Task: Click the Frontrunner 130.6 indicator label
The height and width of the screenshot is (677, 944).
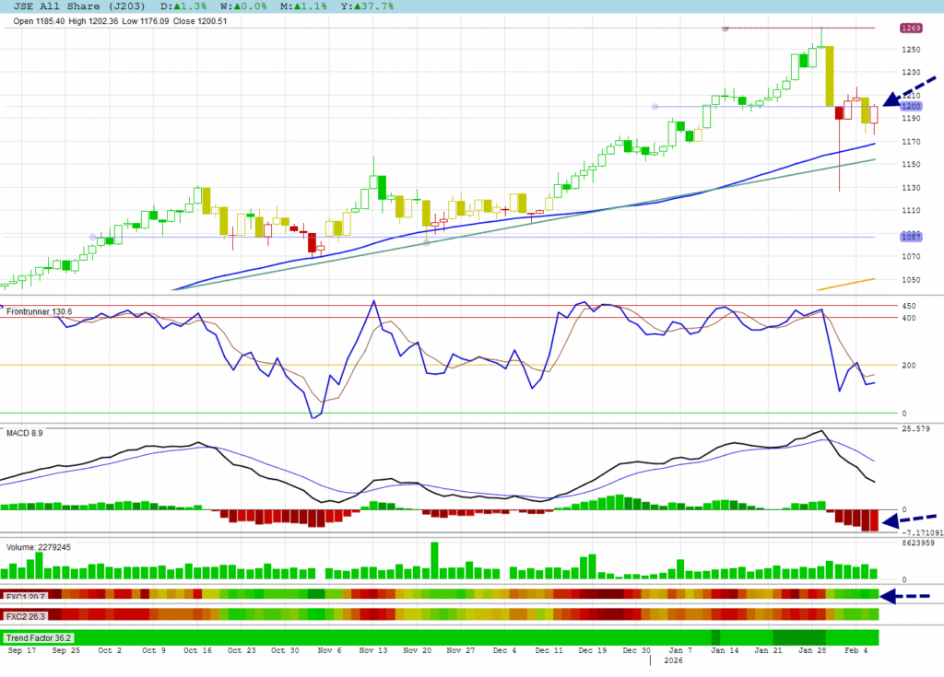Action: point(39,312)
